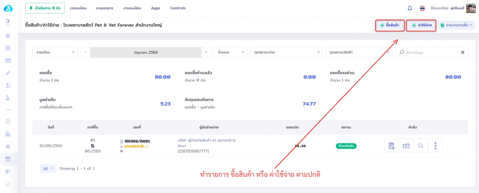Screen dimensions: 479x193
Task: Click the ค่าใช้จ่าย add expense button
Action: tap(422, 25)
